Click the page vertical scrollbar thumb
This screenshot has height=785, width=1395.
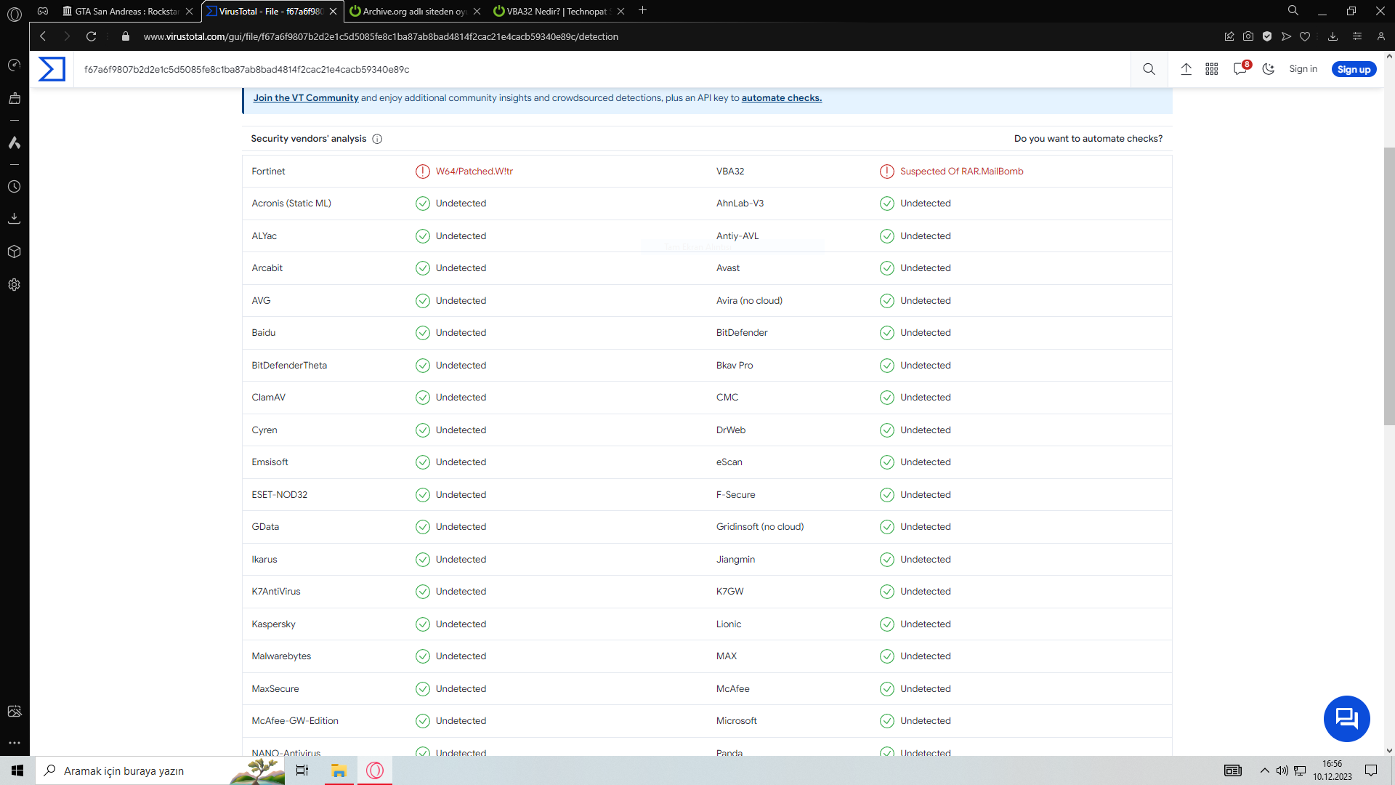click(1389, 286)
